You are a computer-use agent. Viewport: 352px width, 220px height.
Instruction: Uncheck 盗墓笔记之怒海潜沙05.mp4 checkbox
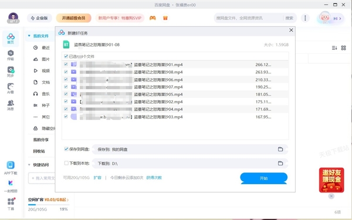pyautogui.click(x=66, y=94)
